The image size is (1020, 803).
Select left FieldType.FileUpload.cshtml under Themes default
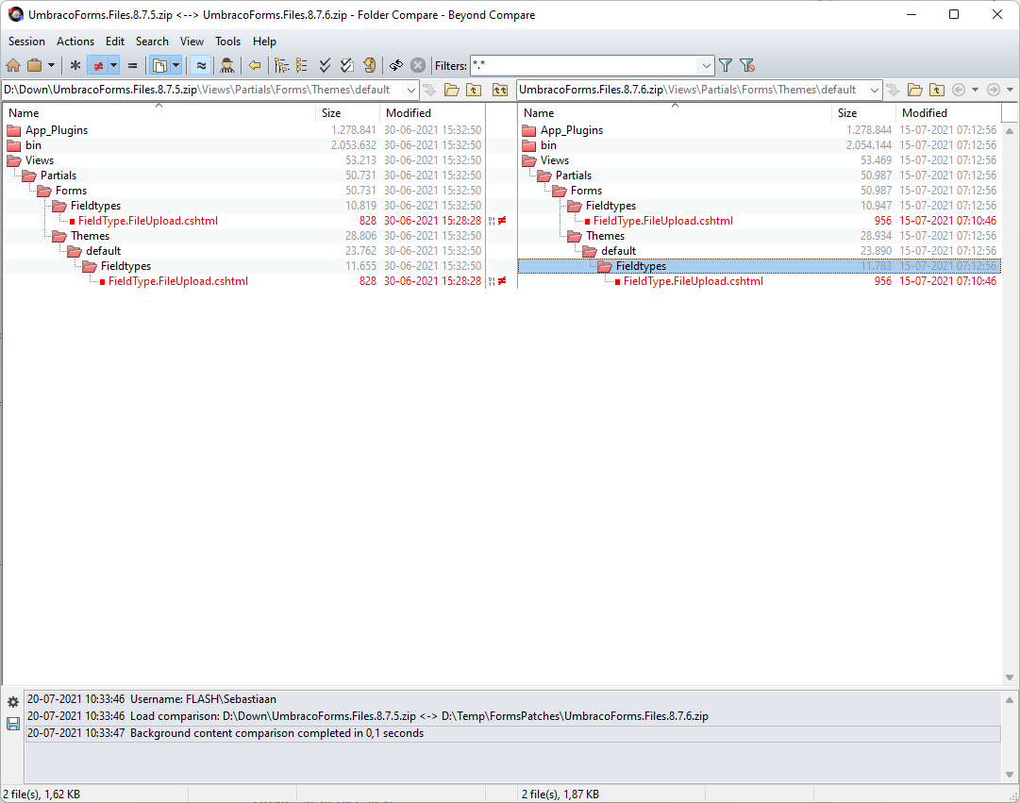[x=178, y=281]
